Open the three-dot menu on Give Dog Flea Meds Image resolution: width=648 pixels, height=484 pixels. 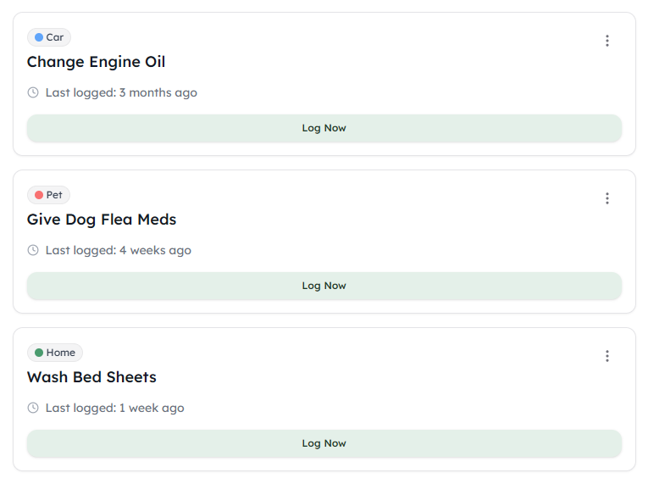point(606,198)
